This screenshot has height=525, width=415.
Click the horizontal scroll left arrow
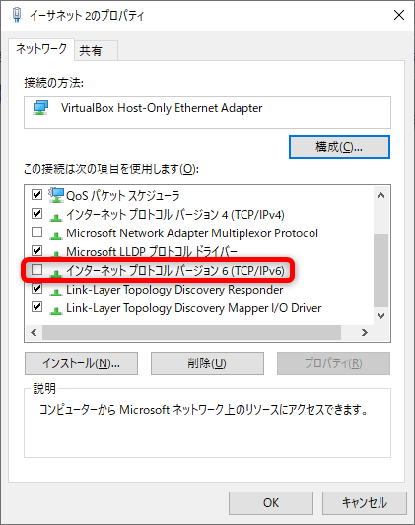pos(34,333)
